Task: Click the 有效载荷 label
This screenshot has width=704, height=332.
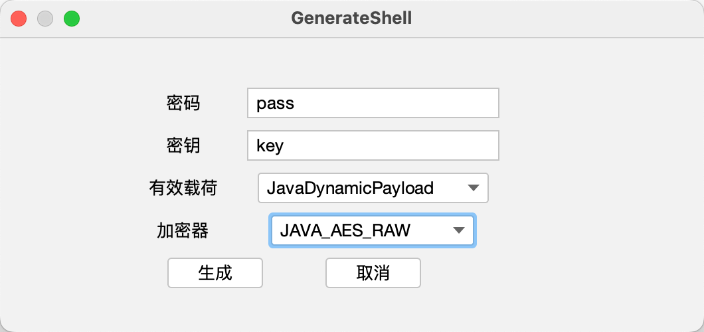Action: pyautogui.click(x=183, y=188)
